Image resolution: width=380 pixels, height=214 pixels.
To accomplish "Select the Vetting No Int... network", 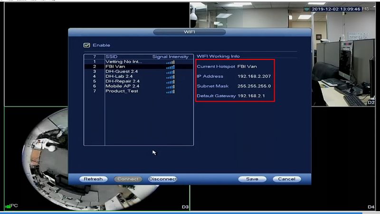I will point(139,62).
